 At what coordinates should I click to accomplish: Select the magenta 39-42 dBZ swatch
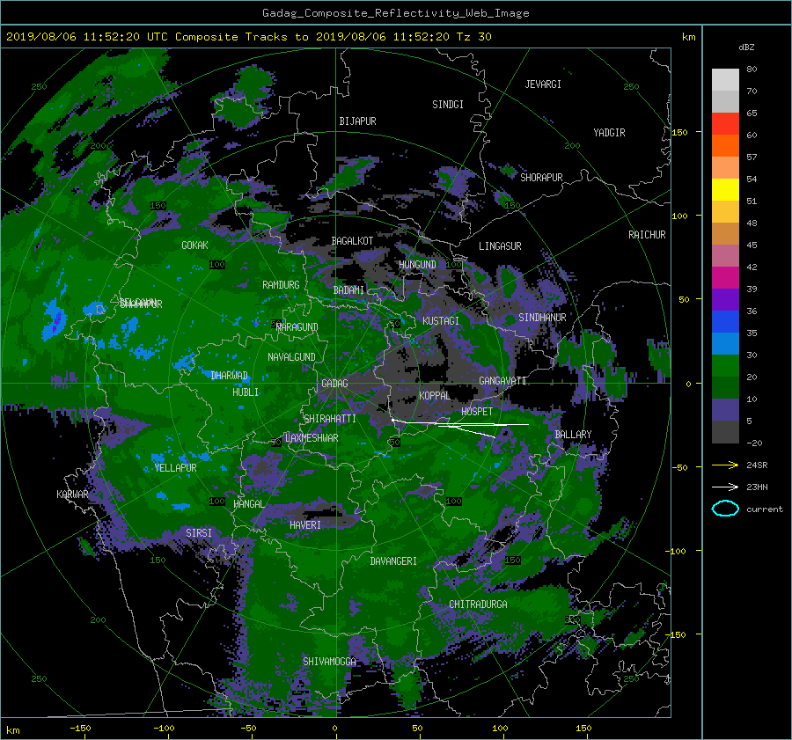tap(725, 277)
